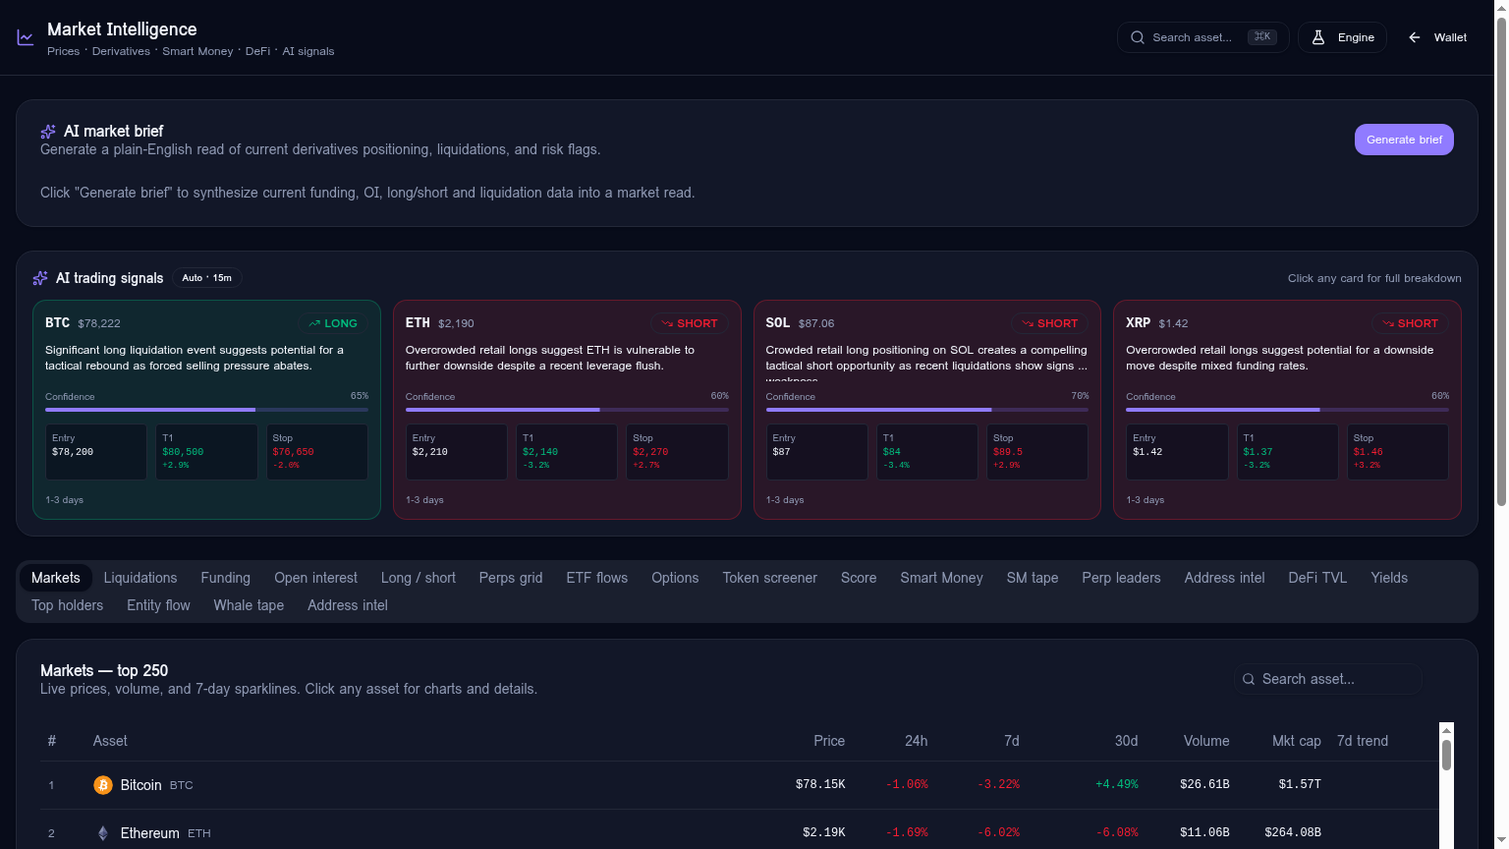Open the Entity flow tab

(159, 605)
